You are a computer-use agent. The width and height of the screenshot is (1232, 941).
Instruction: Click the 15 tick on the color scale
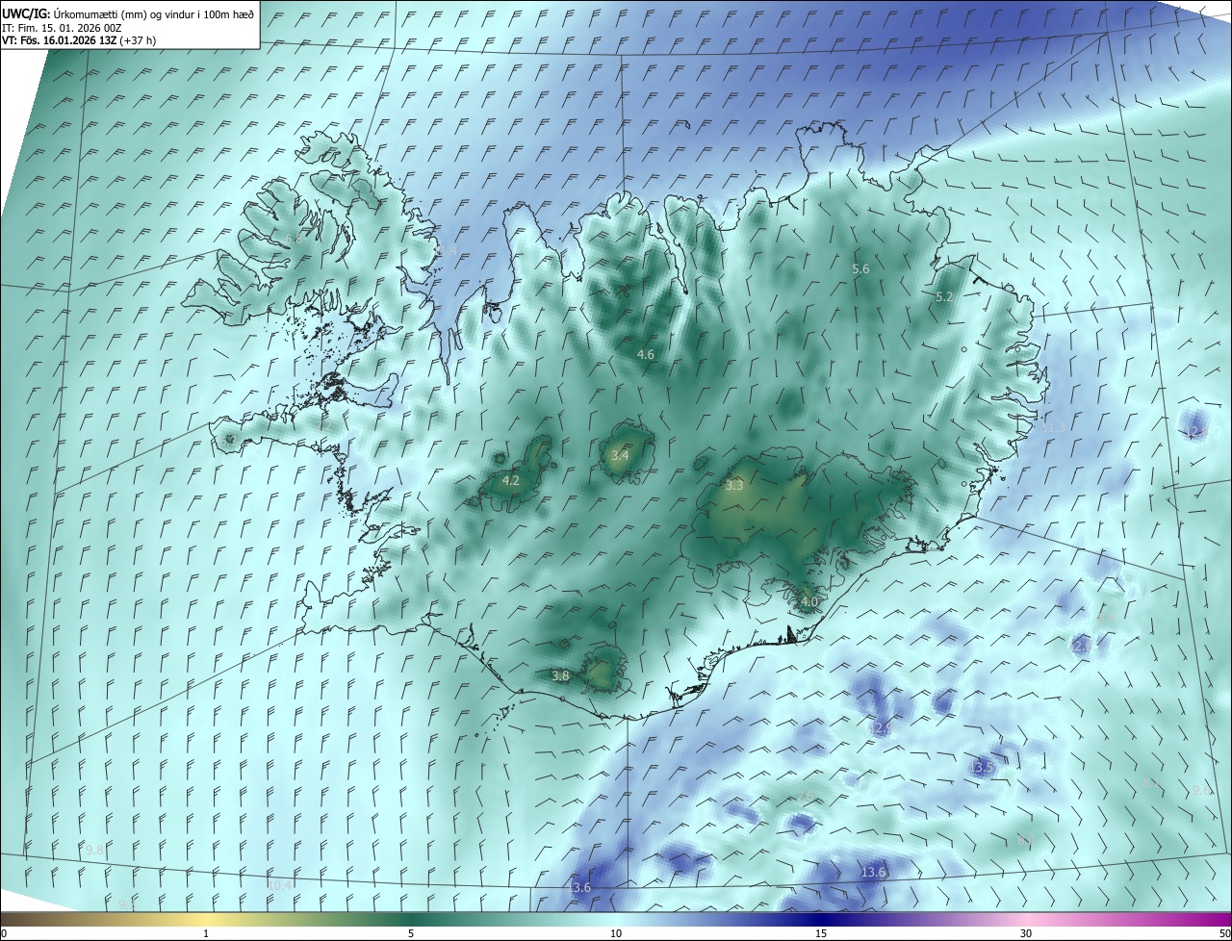[x=821, y=933]
